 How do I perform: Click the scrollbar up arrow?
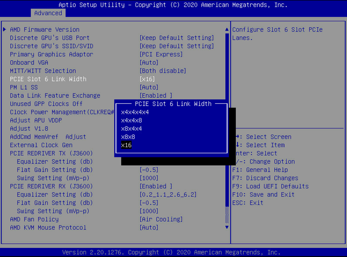(x=227, y=29)
